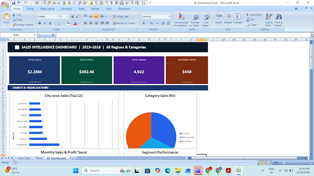This screenshot has height=176, width=314.
Task: Switch to the Filters sheet tab
Action: [x=39, y=158]
